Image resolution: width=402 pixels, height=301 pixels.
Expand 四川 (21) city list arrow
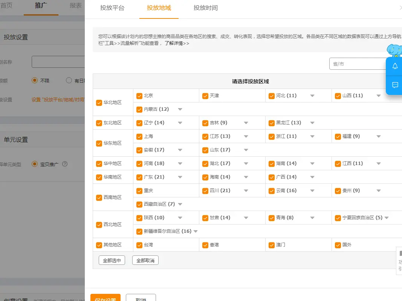point(246,191)
